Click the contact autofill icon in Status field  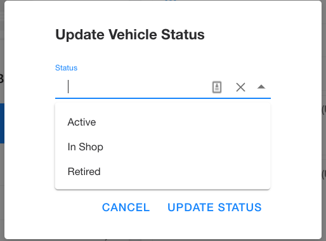click(x=217, y=87)
